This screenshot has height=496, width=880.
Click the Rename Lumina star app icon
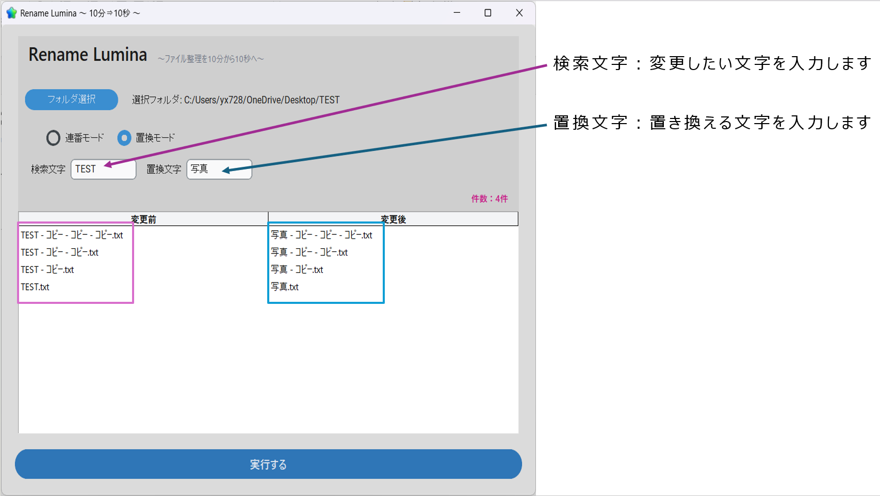click(x=11, y=13)
